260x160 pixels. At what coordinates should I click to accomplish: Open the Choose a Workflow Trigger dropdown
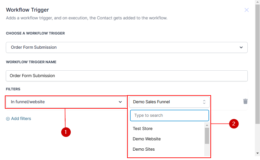(x=126, y=47)
